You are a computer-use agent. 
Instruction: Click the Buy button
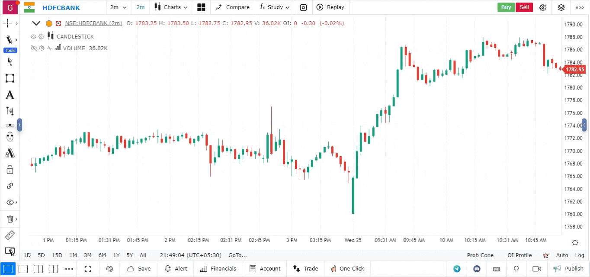506,7
